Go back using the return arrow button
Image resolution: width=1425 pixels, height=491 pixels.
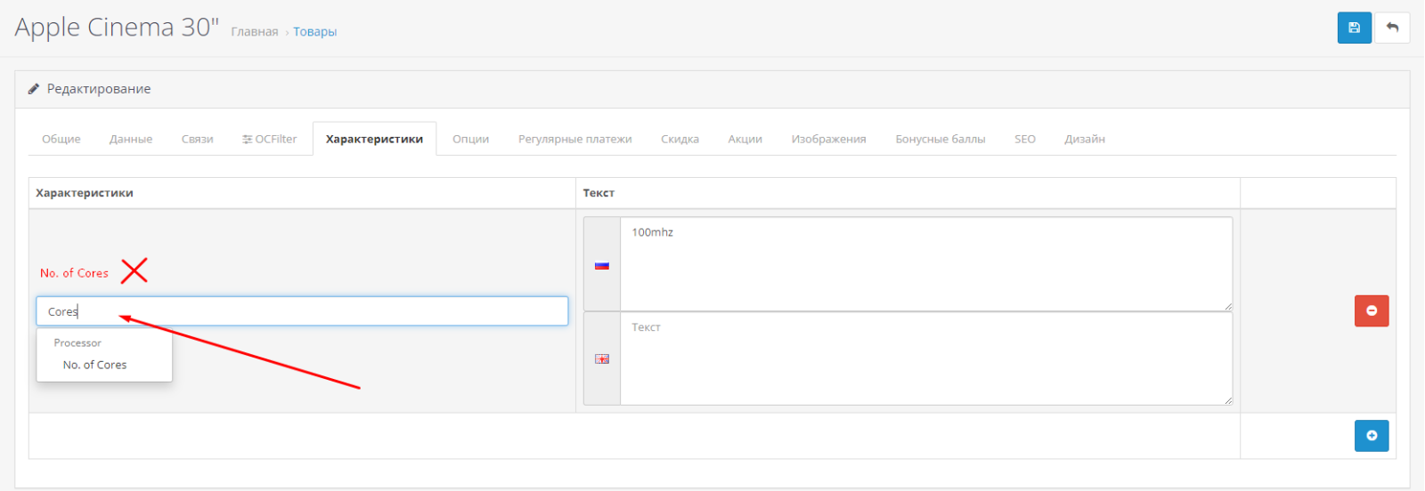click(x=1392, y=28)
